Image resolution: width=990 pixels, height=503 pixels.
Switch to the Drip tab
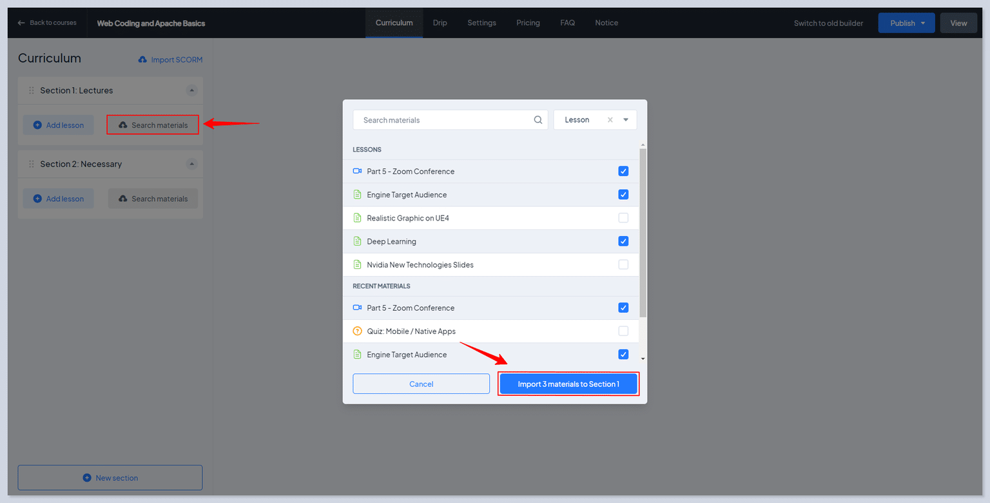coord(440,23)
